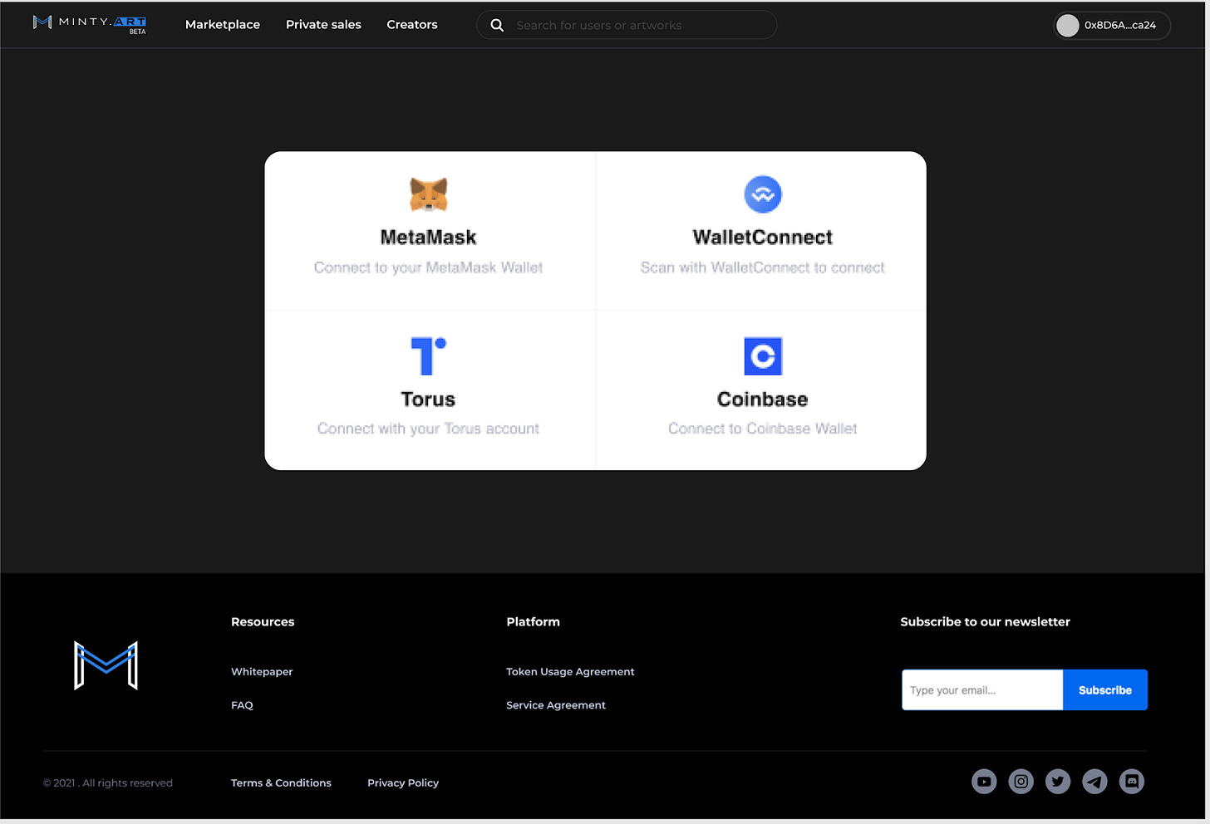Open the Whitepaper link
Image resolution: width=1210 pixels, height=824 pixels.
coord(262,671)
